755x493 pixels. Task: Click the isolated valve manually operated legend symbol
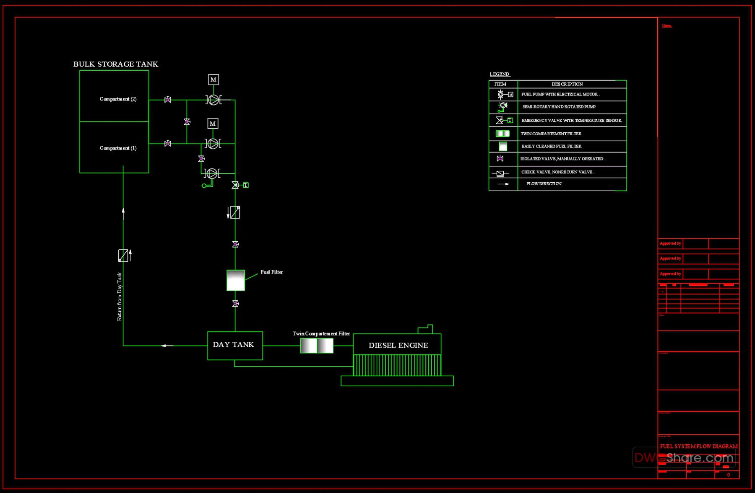pos(500,159)
